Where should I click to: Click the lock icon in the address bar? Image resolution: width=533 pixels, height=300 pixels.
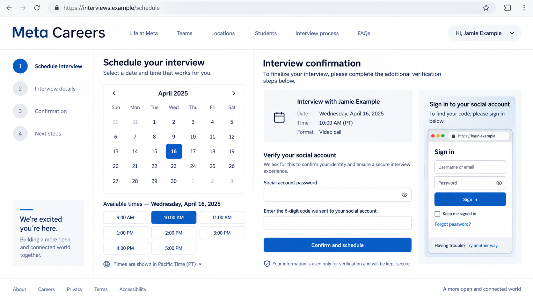[x=57, y=8]
